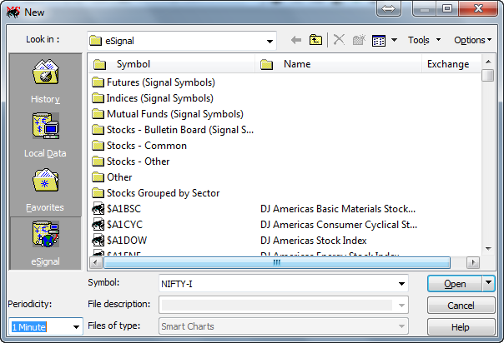Select the $A1BSC symbol row
This screenshot has height=343, width=504.
(x=116, y=209)
